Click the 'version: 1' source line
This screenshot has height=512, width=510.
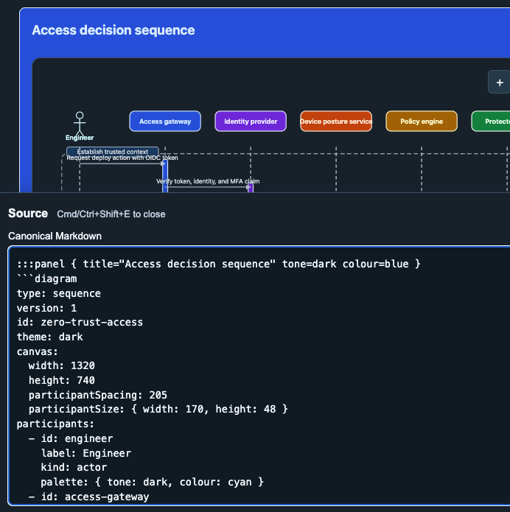coord(46,308)
